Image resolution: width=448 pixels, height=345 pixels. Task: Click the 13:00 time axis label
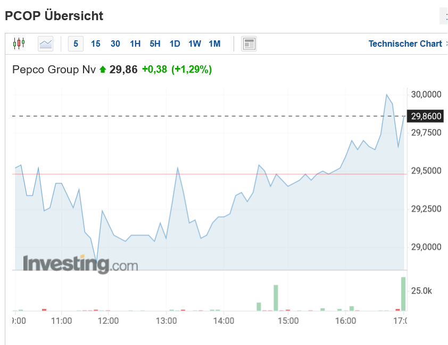pos(167,321)
